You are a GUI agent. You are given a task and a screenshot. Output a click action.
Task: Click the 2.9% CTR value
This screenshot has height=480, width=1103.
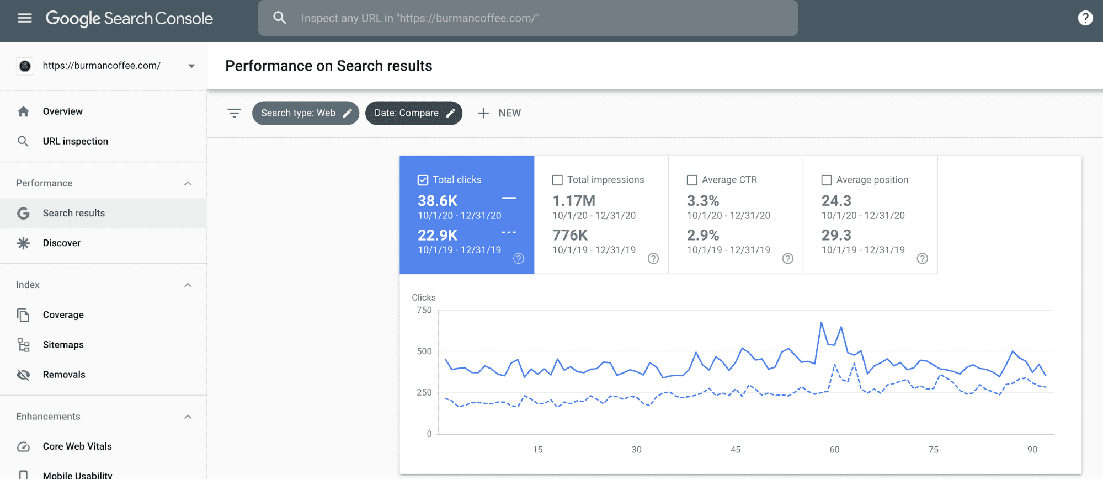703,235
